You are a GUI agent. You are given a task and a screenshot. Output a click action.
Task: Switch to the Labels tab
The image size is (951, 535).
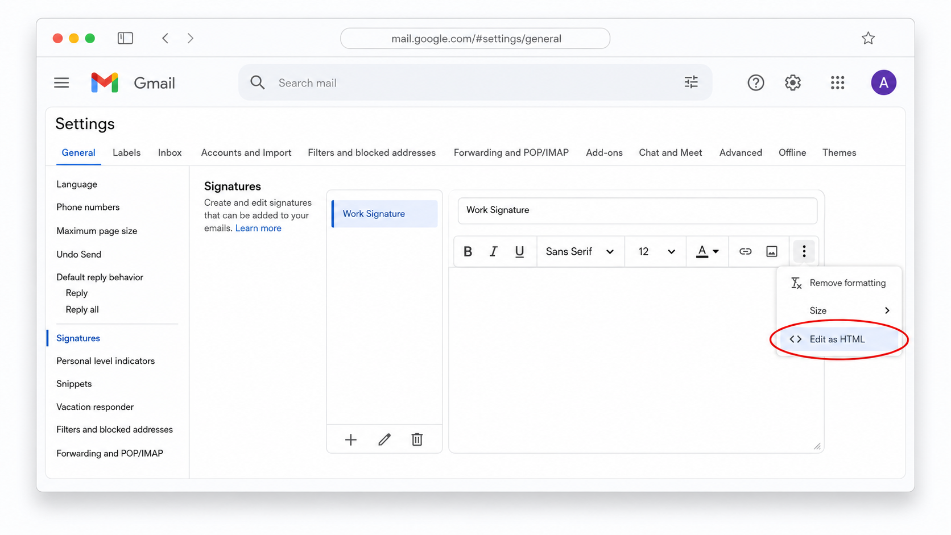tap(126, 153)
